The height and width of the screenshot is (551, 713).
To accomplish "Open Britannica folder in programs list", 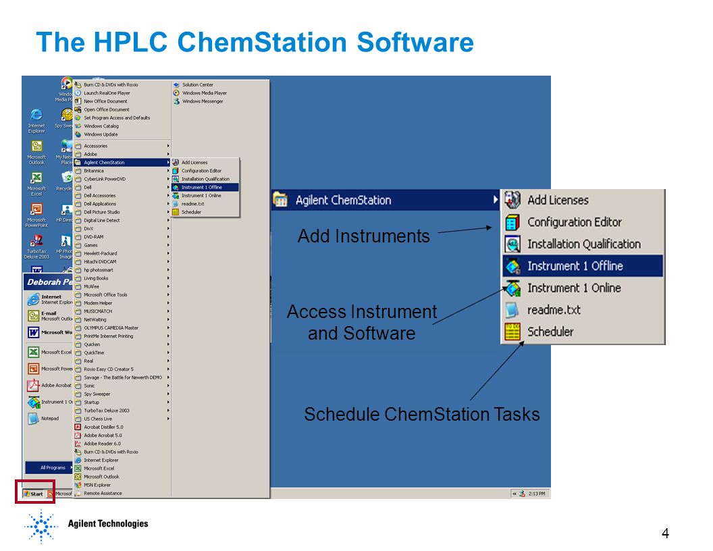I will tap(122, 171).
